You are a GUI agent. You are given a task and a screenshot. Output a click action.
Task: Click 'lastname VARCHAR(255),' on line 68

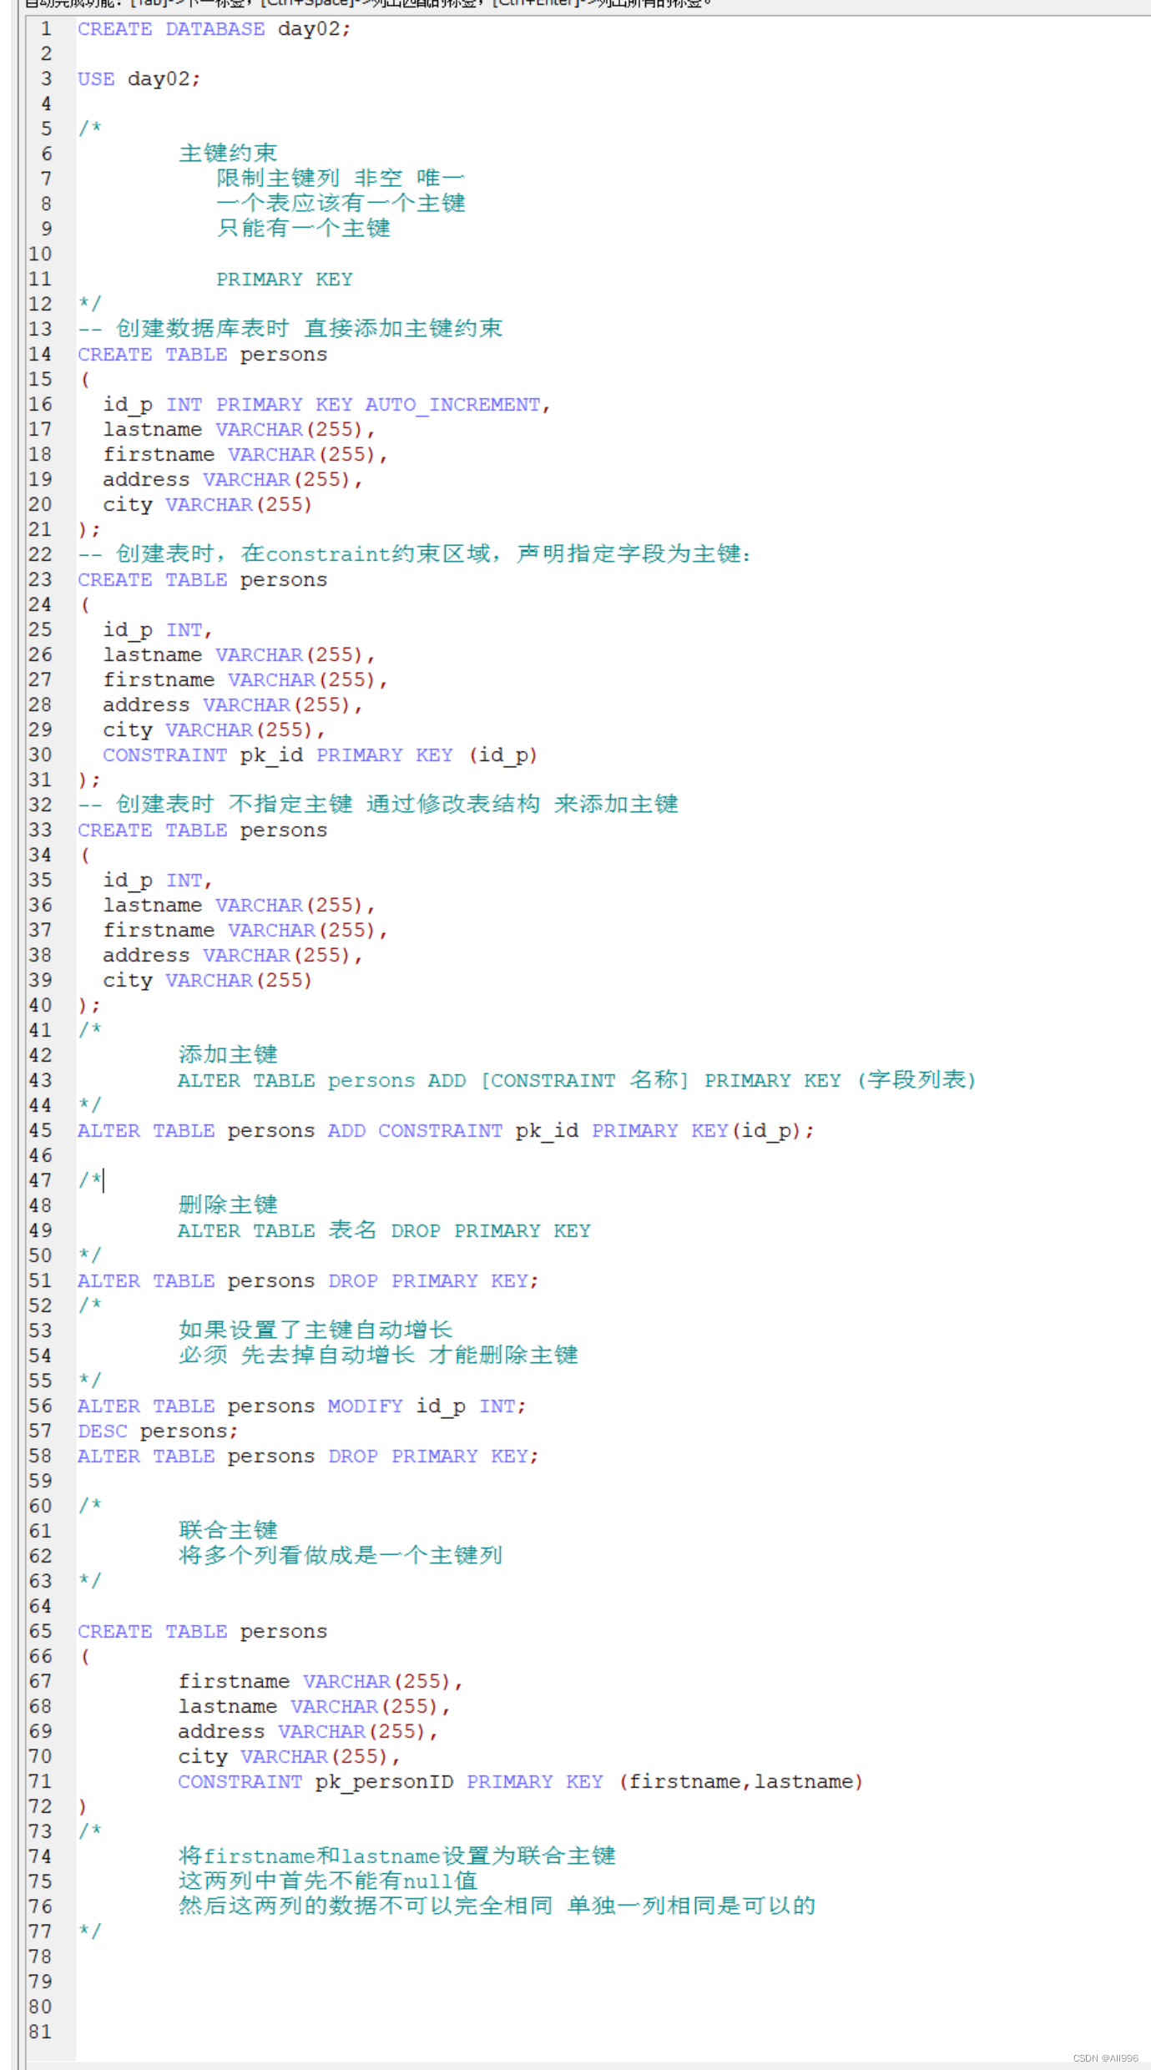pyautogui.click(x=314, y=1707)
